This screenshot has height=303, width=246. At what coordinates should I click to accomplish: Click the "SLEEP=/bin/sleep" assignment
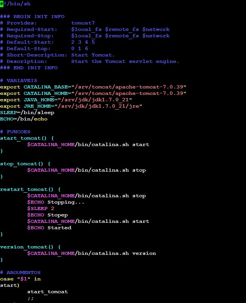pyautogui.click(x=27, y=113)
